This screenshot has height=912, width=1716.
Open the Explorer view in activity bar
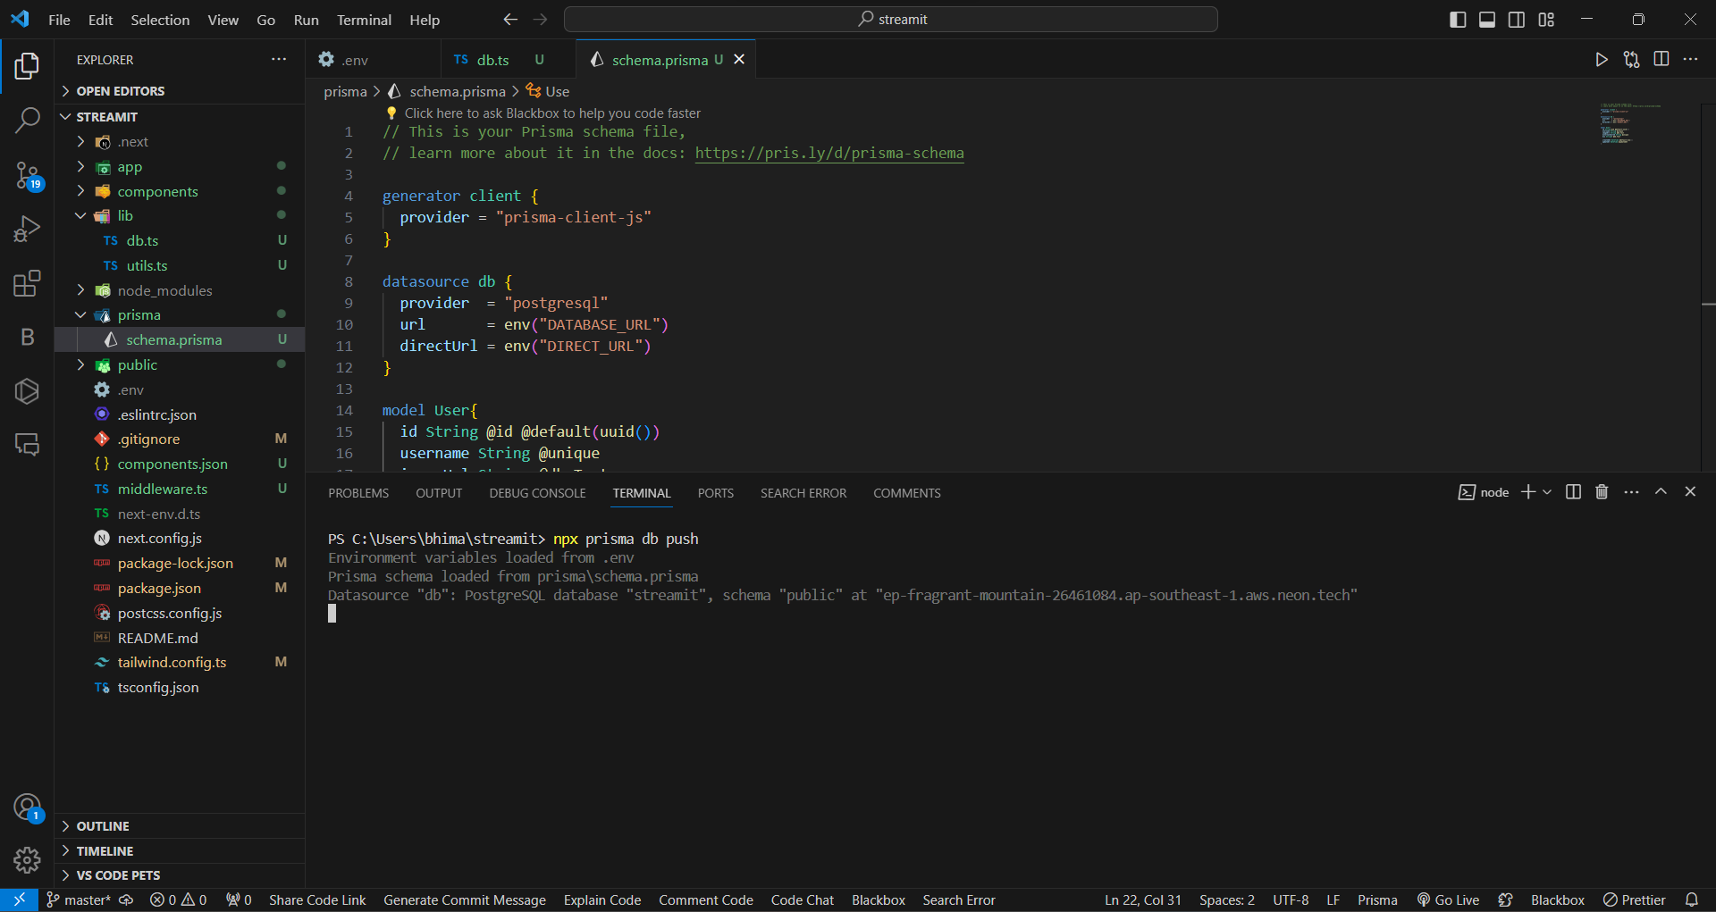click(27, 66)
